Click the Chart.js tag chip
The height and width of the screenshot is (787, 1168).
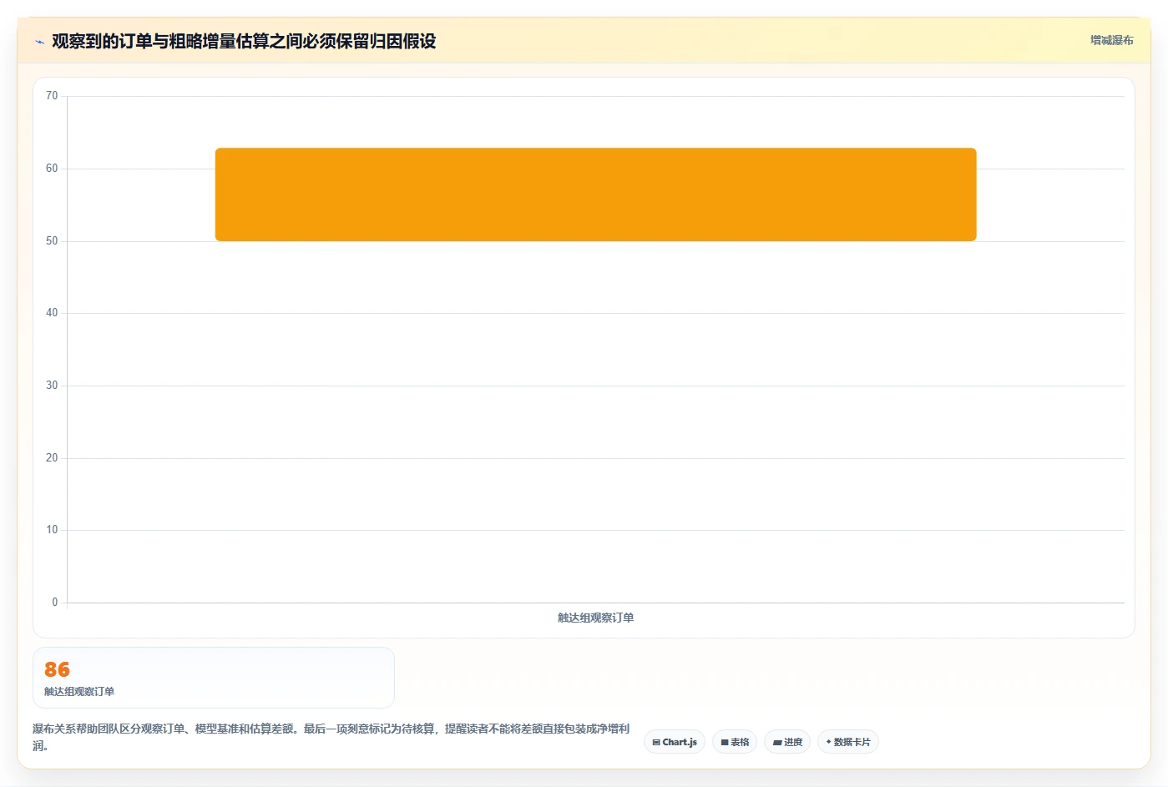pyautogui.click(x=675, y=742)
